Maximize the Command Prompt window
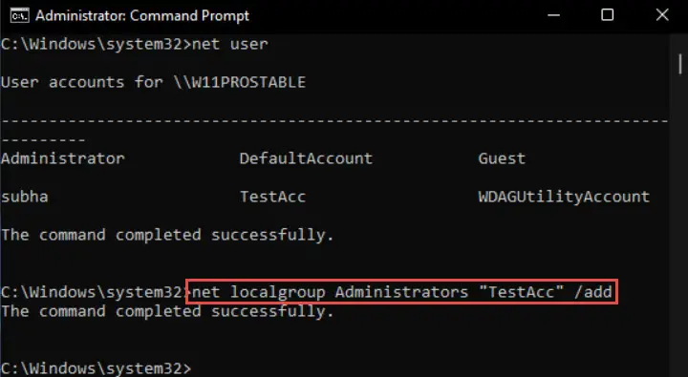 (x=608, y=15)
